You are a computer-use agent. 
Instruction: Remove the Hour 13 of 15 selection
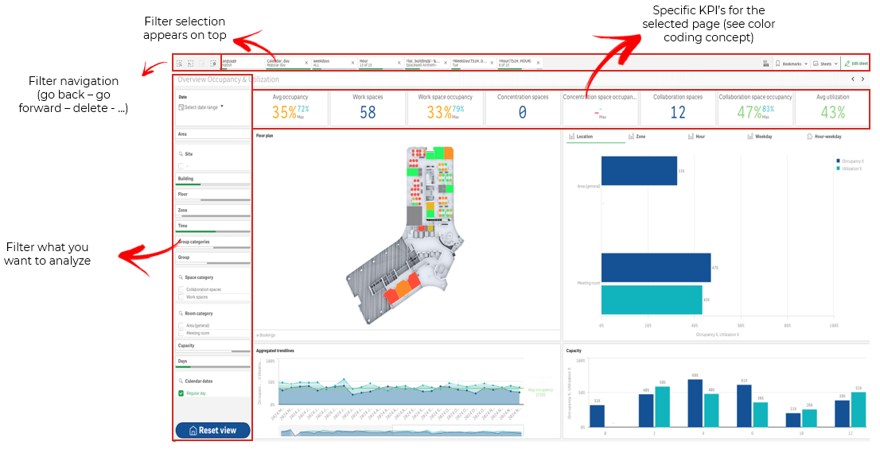pos(399,63)
